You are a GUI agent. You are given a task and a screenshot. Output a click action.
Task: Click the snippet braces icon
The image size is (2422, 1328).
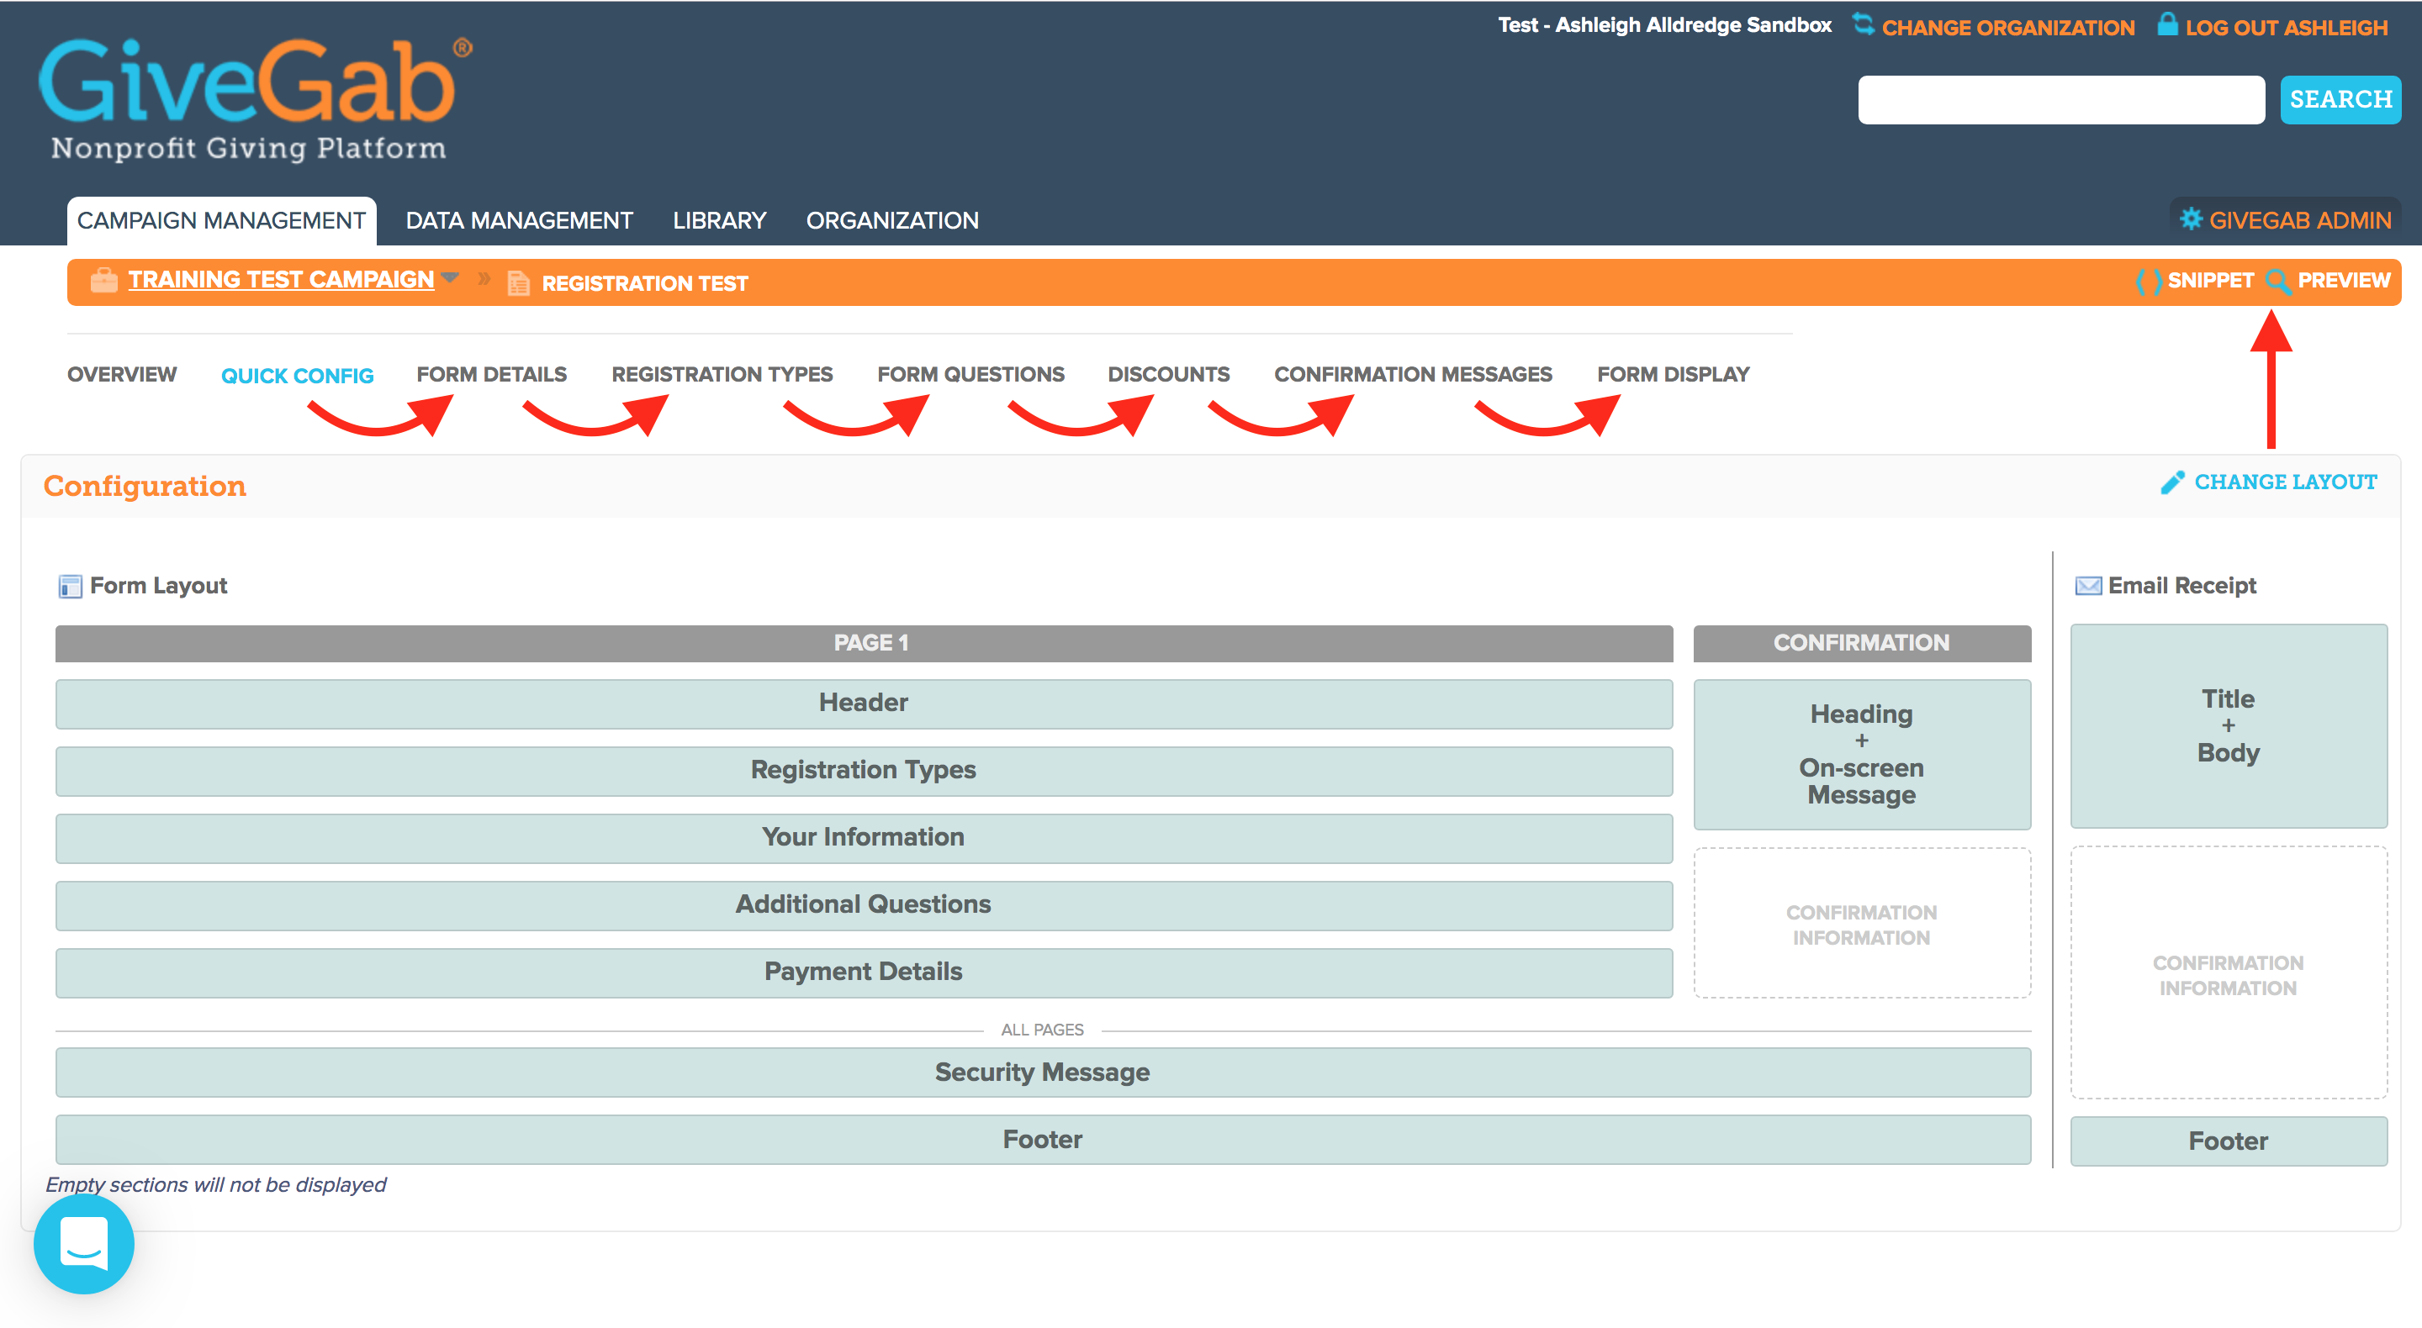click(x=2148, y=281)
